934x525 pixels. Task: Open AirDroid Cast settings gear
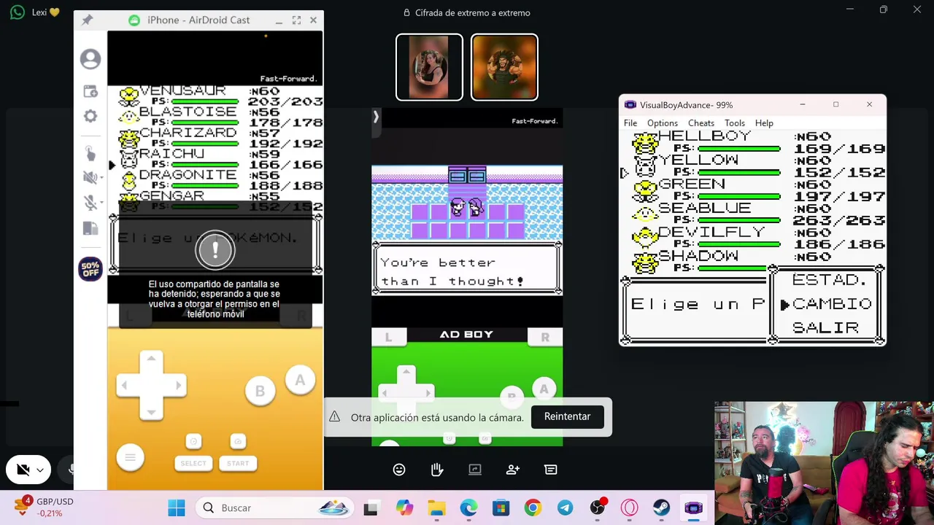90,116
